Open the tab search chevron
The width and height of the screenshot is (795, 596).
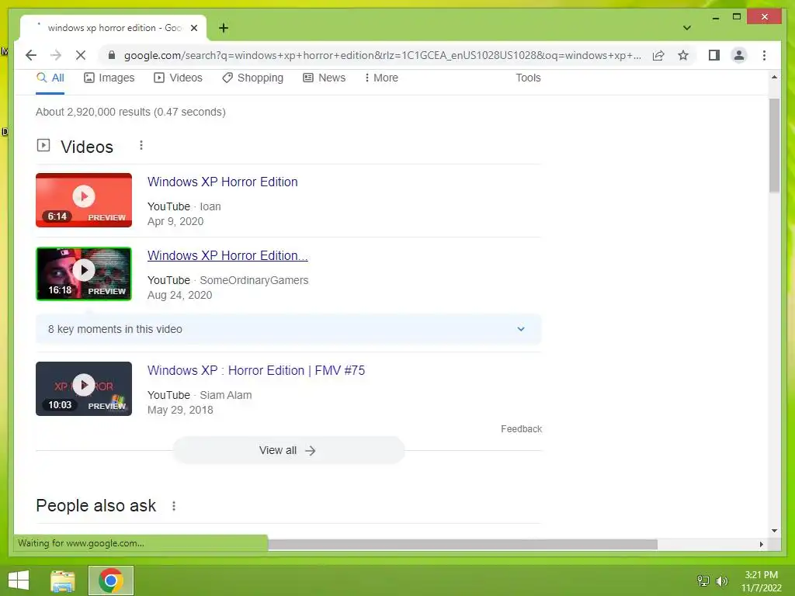[686, 28]
